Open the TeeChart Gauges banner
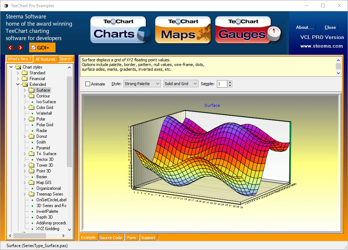 point(248,30)
